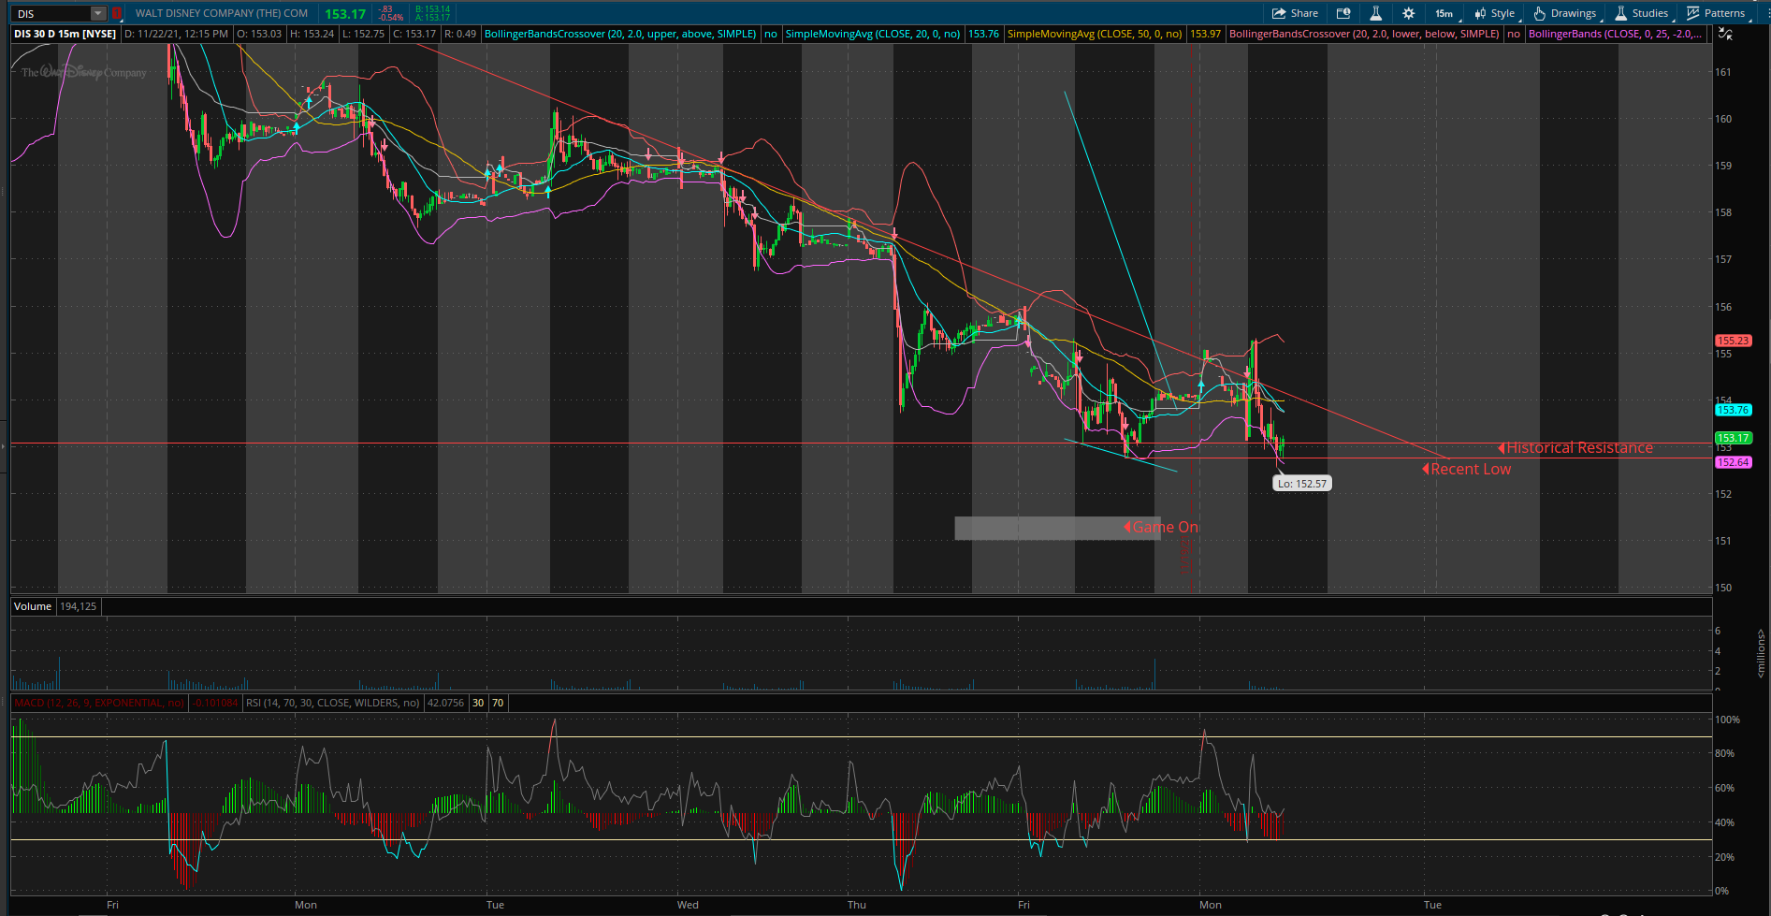This screenshot has height=916, width=1771.
Task: Select the lower BollingerBandsCrossover study label
Action: (x=1364, y=34)
